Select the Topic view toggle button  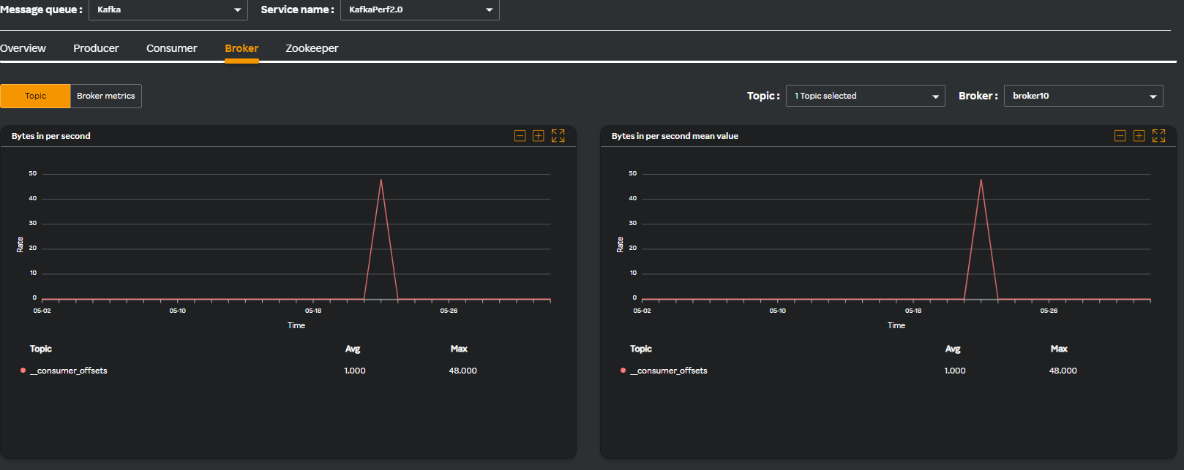point(35,96)
